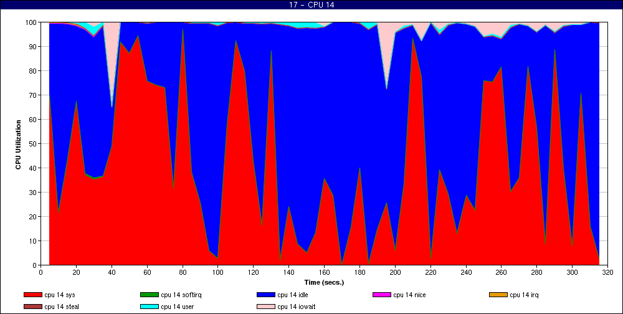Click the green cpu 14 softirq legend swatch
Screen dimensions: 623x314
pos(149,295)
